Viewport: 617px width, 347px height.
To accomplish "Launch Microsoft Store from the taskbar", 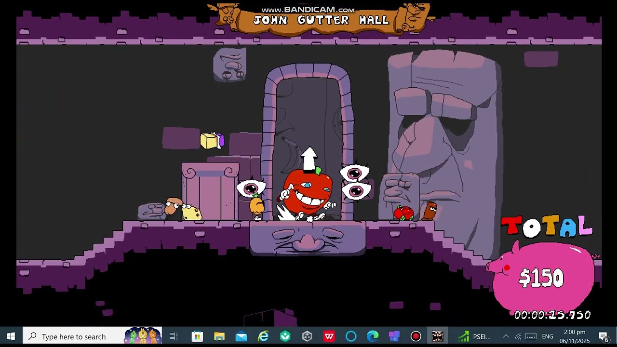I will click(197, 336).
